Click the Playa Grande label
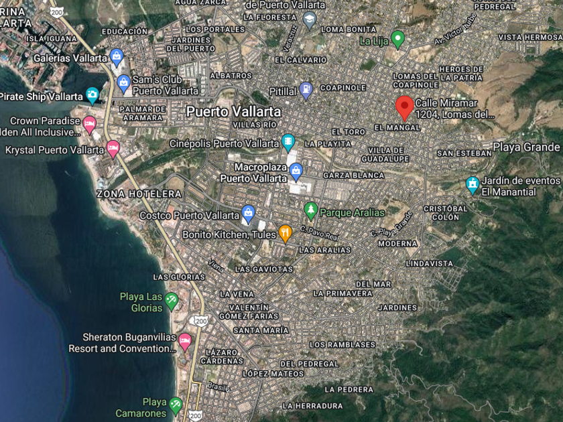Image resolution: width=563 pixels, height=422 pixels. point(526,147)
